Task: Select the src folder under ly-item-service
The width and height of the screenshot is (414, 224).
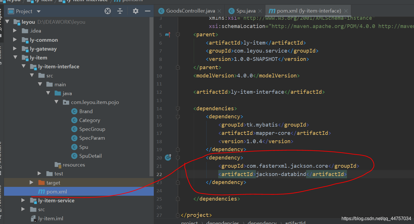Action: [41, 209]
